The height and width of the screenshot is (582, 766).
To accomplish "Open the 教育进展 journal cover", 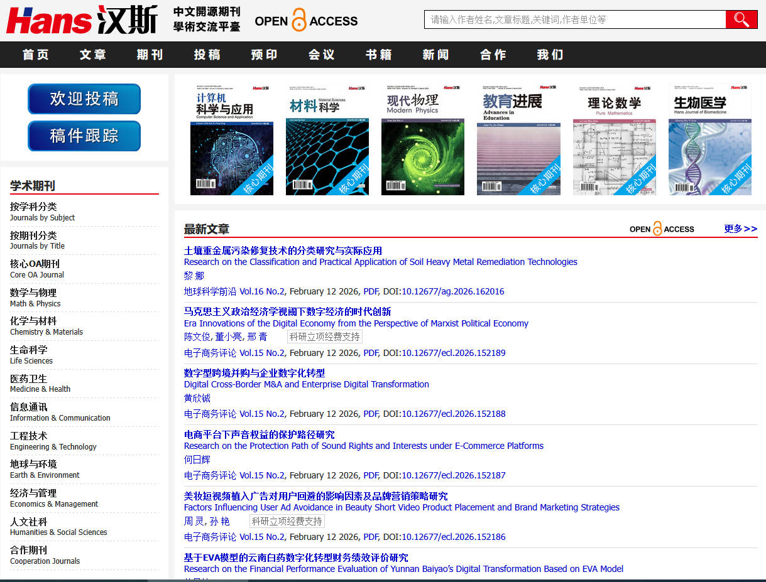I will point(518,138).
